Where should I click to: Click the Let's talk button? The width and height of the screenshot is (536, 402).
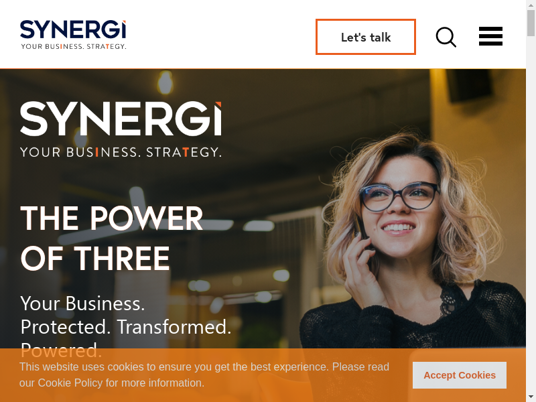coord(366,37)
